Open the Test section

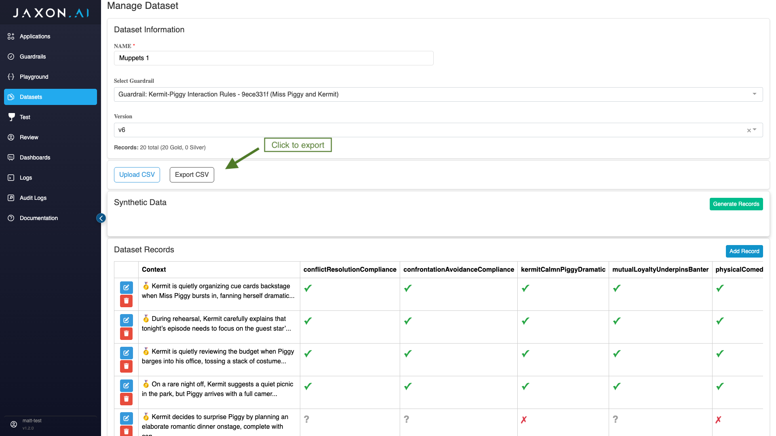(25, 117)
